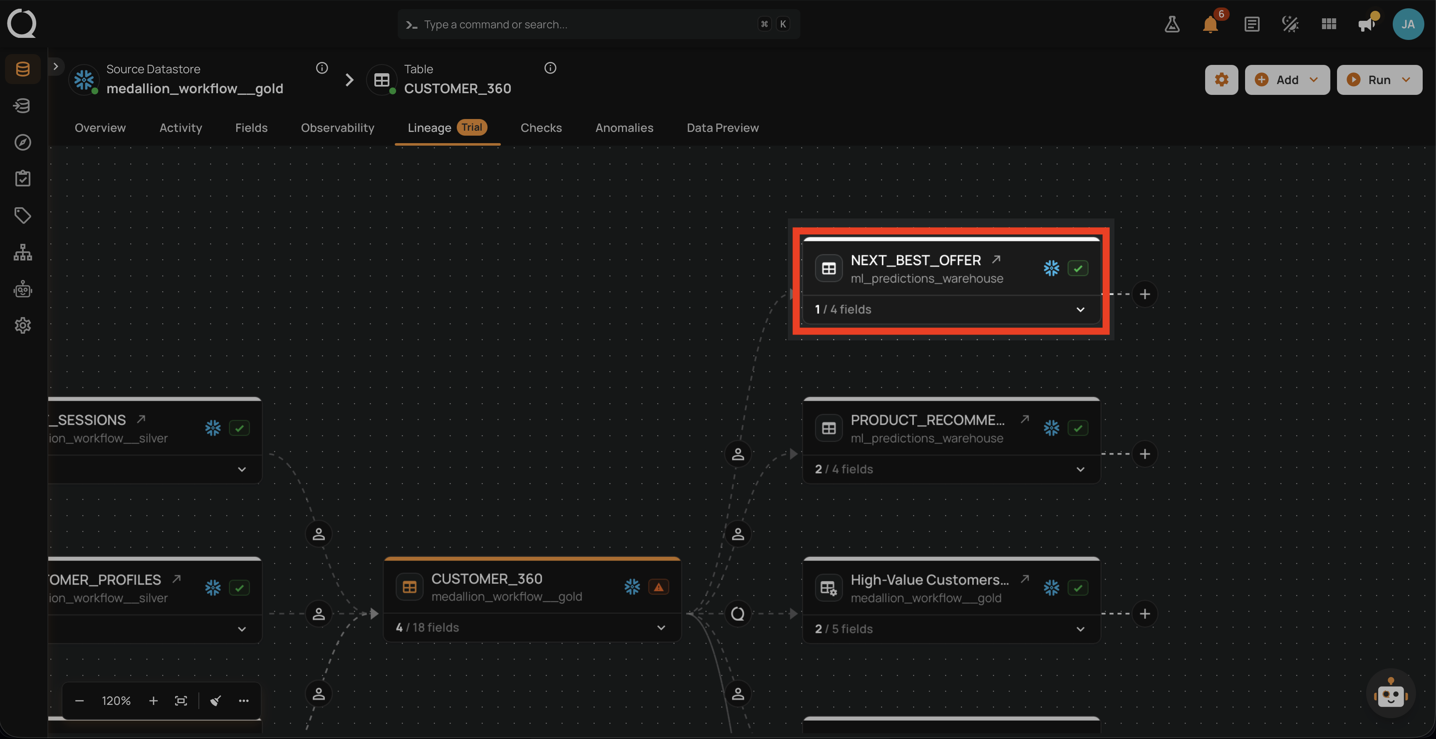This screenshot has width=1436, height=739.
Task: Click the orange warning status on CUSTOMER_360
Action: pos(659,587)
